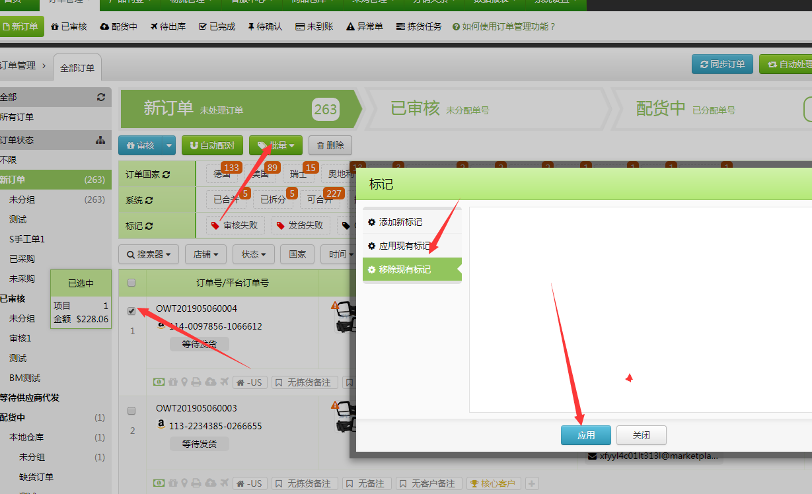Image resolution: width=812 pixels, height=494 pixels.
Task: Open 待出库 shortcut with plane icon
Action: pyautogui.click(x=168, y=26)
